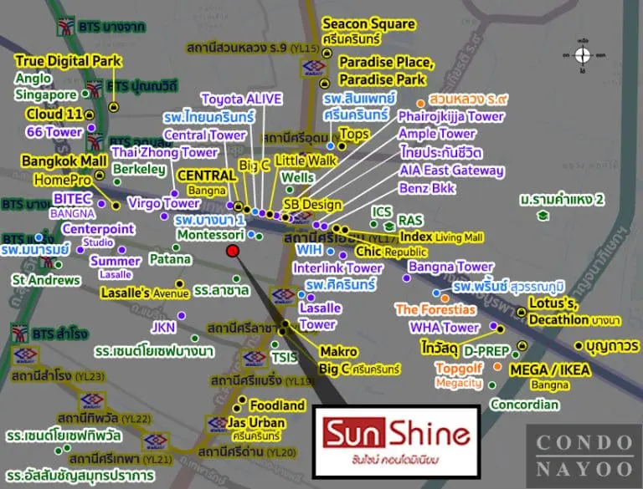The image size is (643, 489).
Task: Click the AIA East Gateway label
Action: click(451, 171)
